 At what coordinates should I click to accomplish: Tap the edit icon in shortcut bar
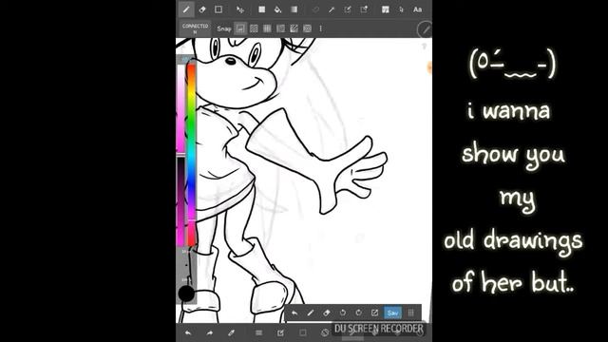(374, 313)
